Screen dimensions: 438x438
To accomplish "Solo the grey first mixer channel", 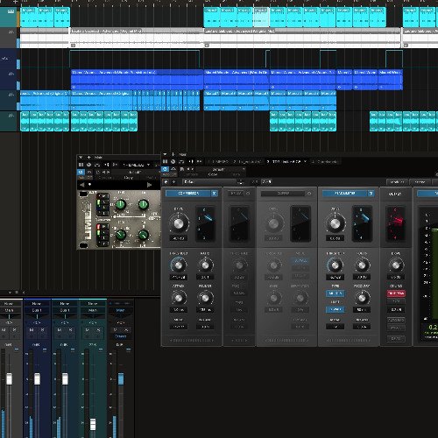I will pos(14,330).
